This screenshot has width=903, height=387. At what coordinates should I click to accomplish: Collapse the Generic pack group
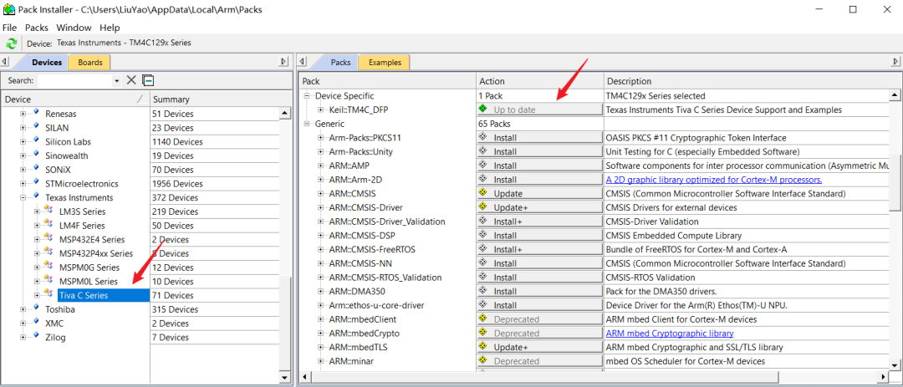click(307, 124)
